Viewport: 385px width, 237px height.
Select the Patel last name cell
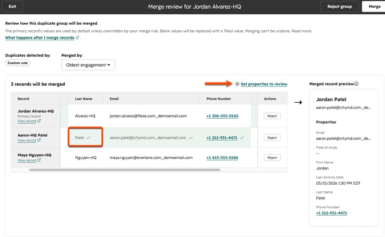pos(85,137)
